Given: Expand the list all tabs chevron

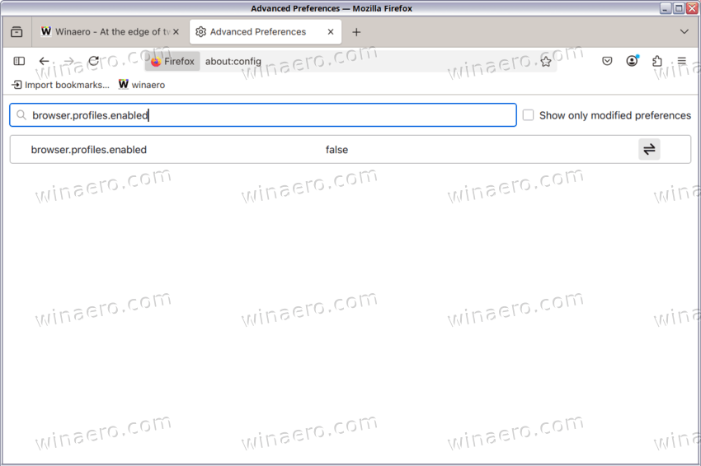Looking at the screenshot, I should click(x=684, y=31).
